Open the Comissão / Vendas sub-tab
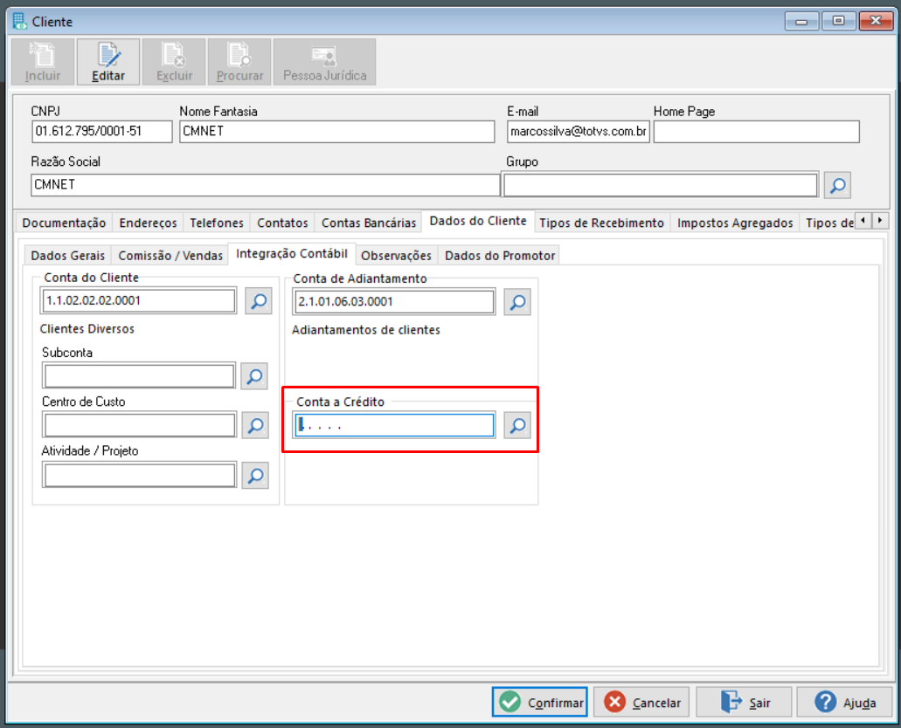 (170, 256)
